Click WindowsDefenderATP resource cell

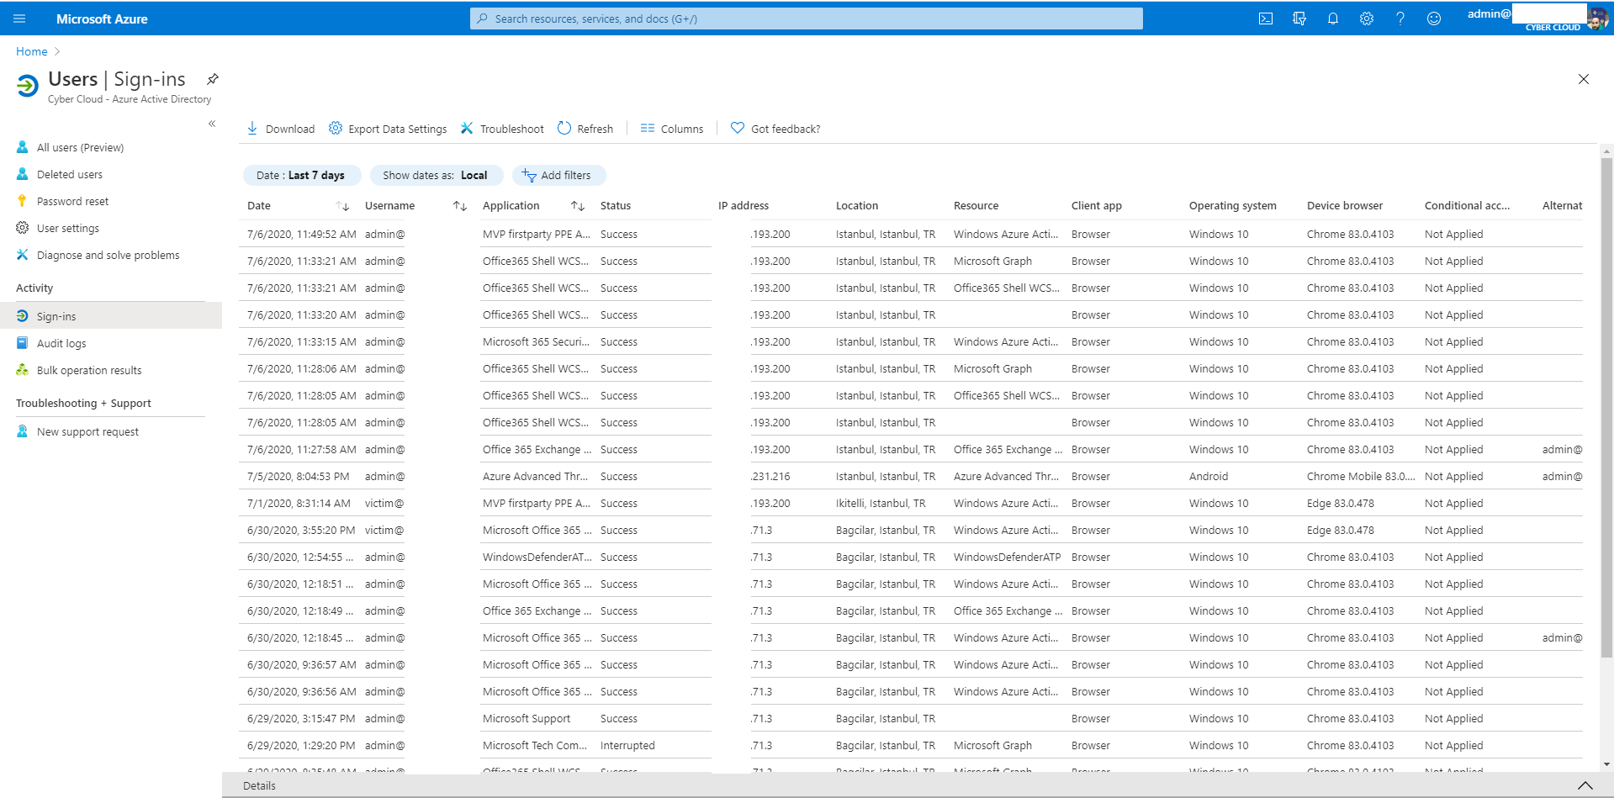1008,557
